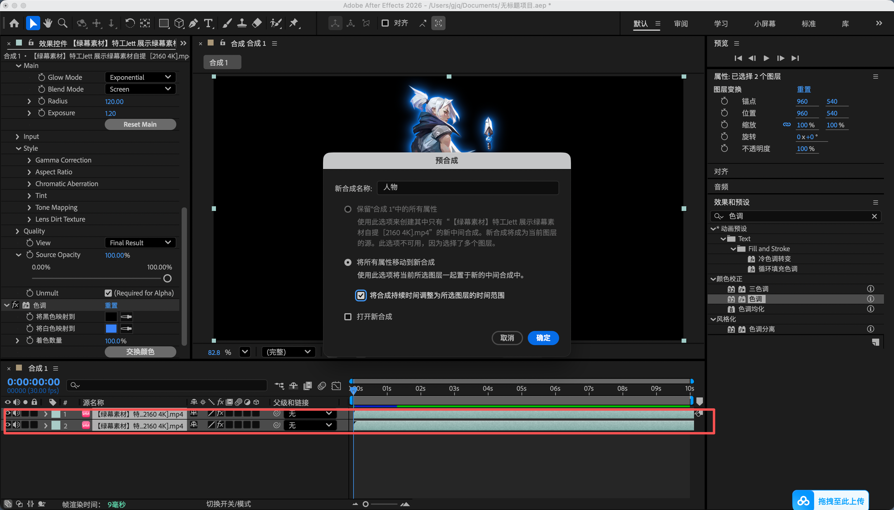
Task: Select the Zoom magnifier tool
Action: pyautogui.click(x=63, y=23)
